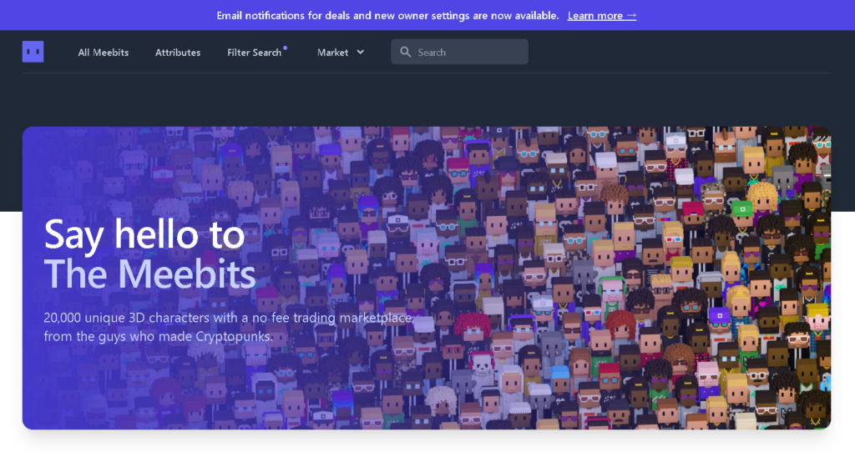Screen dimensions: 855x452
Task: Click the magnifying glass search icon
Action: coord(405,52)
